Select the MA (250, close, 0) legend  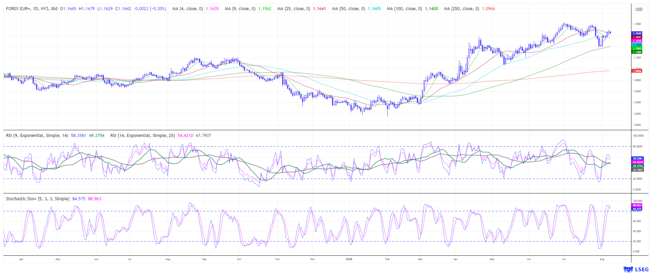click(461, 9)
